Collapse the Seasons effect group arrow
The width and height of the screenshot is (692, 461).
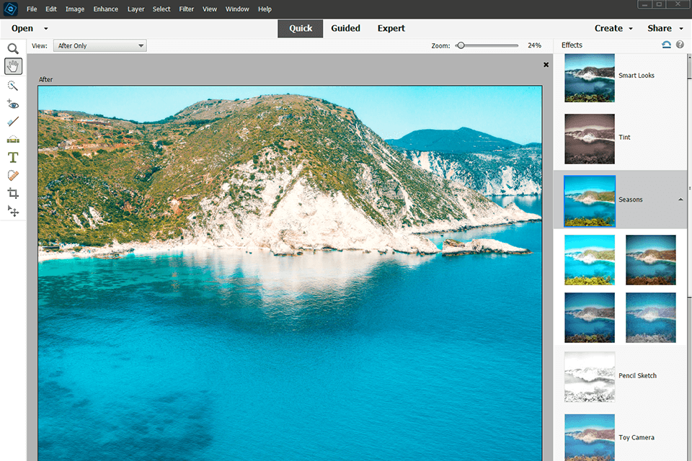point(681,200)
